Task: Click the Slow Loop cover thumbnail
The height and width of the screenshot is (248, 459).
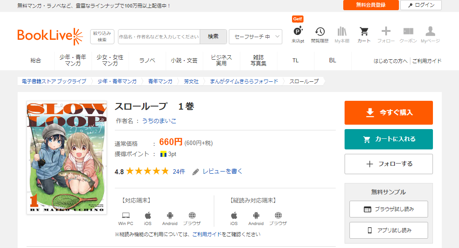Action: tap(67, 158)
